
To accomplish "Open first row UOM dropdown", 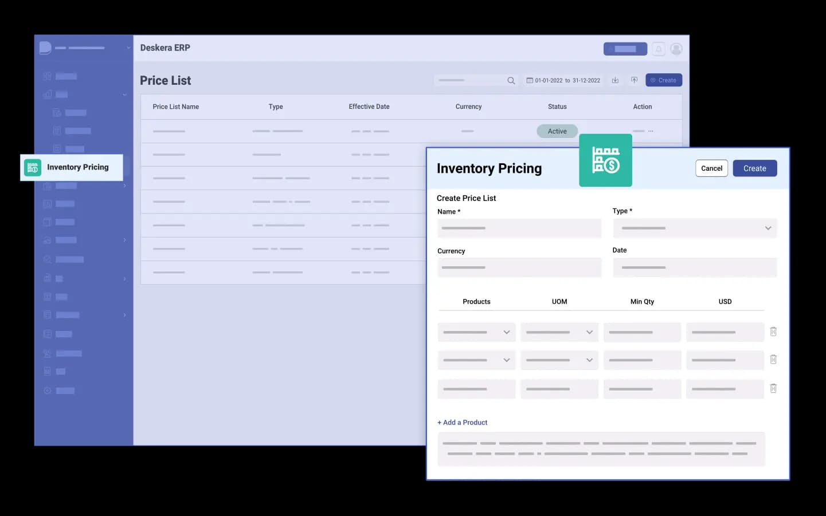I will point(559,332).
